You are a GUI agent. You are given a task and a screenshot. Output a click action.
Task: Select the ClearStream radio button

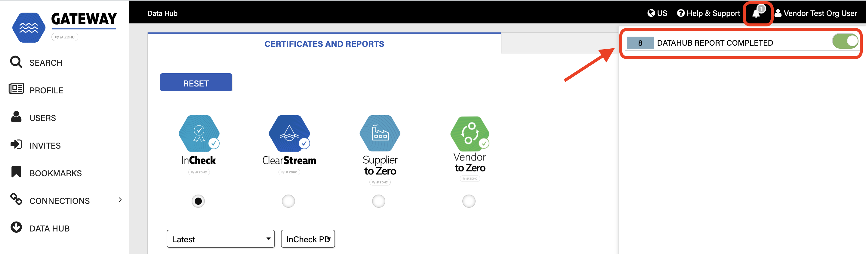[x=288, y=201]
